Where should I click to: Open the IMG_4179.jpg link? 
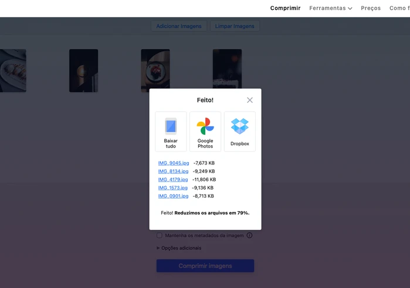(x=173, y=180)
